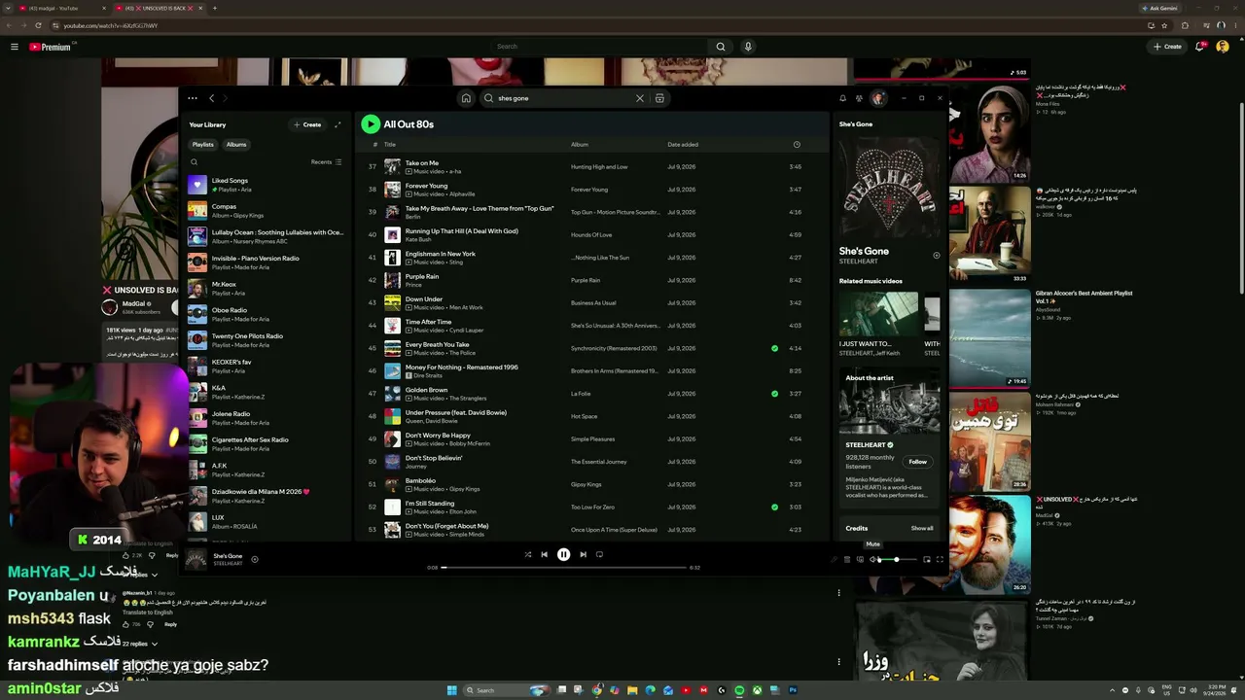
Task: Add She's Gone to Liked Songs
Action: coord(255,559)
